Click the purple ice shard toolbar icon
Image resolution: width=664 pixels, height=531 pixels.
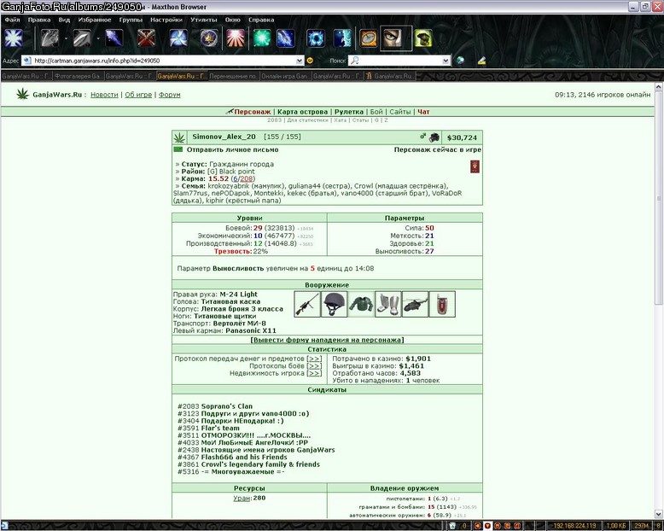(114, 38)
